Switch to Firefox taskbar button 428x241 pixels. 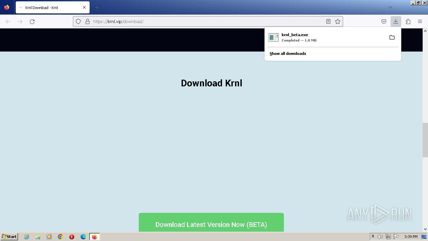(95, 237)
